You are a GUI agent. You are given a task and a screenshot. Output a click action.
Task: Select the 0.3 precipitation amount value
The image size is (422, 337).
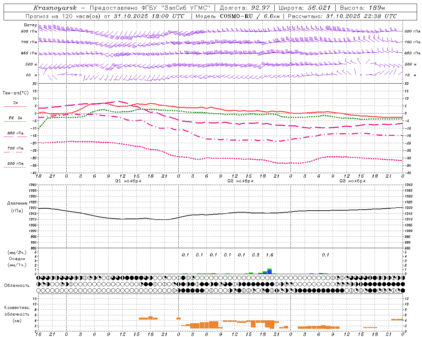pos(256,255)
